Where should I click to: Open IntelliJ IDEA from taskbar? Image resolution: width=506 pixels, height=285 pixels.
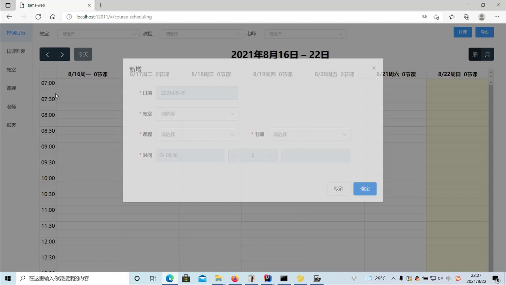(267, 278)
